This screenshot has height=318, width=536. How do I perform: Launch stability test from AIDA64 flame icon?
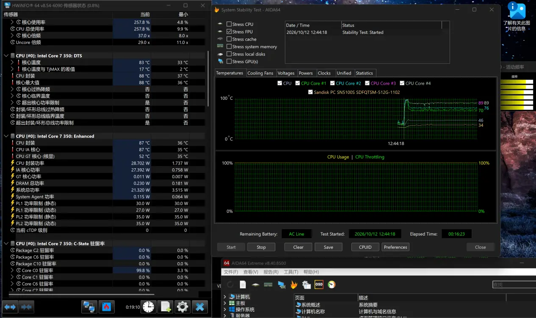[293, 285]
